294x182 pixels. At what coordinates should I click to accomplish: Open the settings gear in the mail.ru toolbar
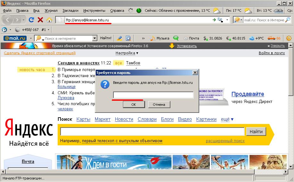pos(289,38)
